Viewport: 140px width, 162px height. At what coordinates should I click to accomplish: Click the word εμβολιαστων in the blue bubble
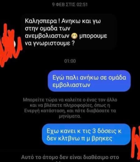(71, 85)
